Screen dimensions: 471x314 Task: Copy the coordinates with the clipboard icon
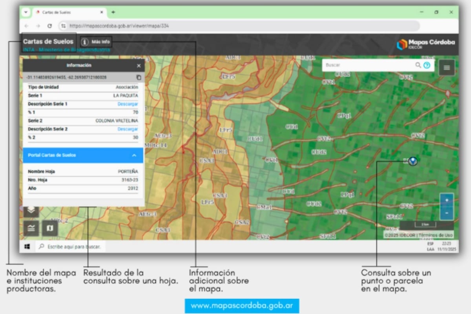point(139,78)
